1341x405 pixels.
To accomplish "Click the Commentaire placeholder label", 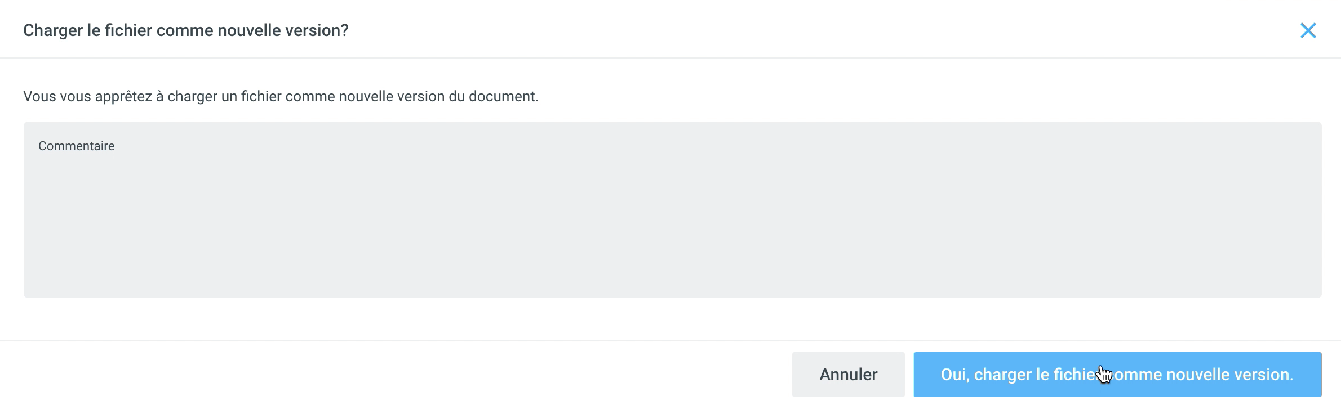I will pos(77,146).
